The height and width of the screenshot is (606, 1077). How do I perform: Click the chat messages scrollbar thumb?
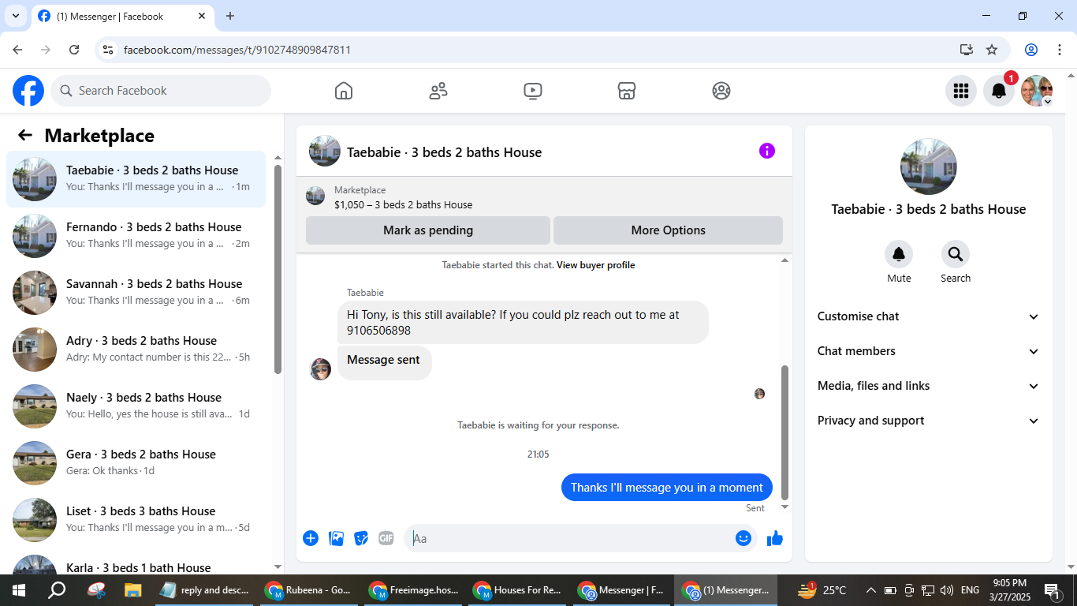[x=784, y=432]
